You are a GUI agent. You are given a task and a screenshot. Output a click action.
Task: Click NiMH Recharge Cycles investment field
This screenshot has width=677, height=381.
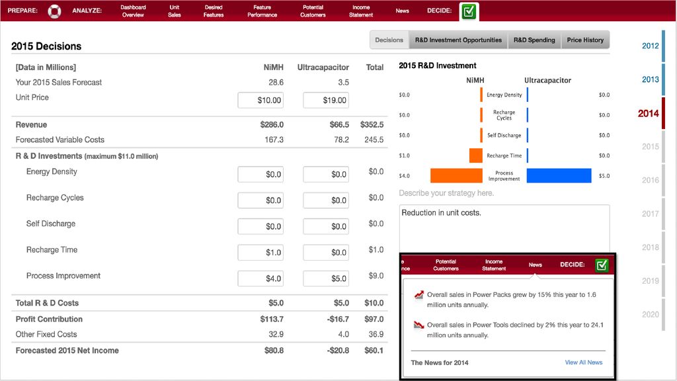[260, 200]
